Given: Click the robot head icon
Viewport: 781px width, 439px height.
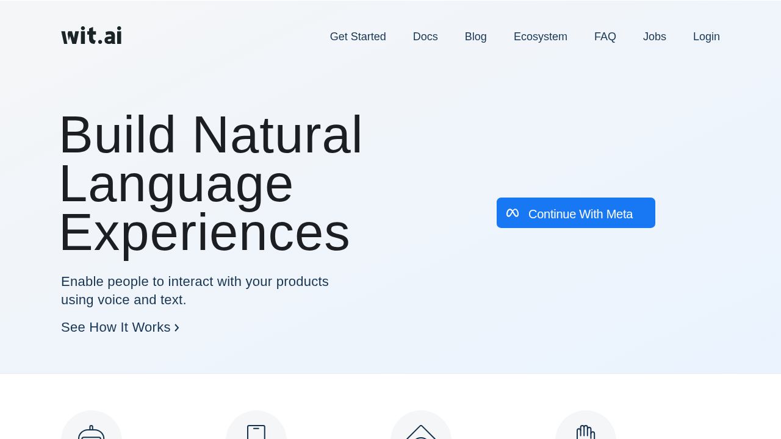Looking at the screenshot, I should 92,432.
